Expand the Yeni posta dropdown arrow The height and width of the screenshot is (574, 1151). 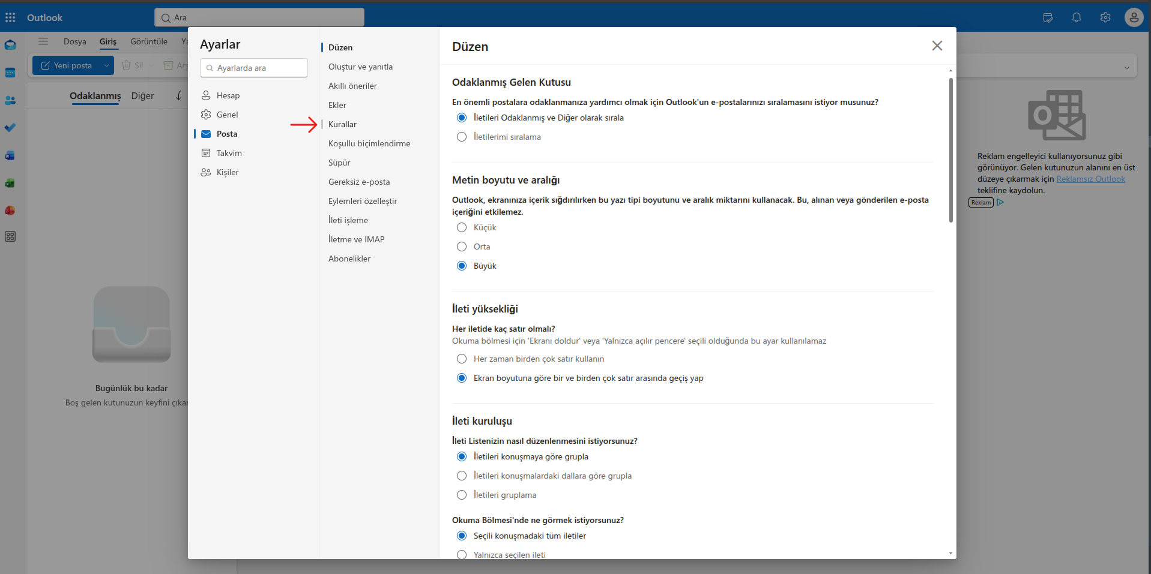[106, 65]
